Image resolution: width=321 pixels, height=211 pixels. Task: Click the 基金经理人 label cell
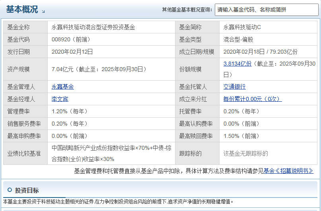25,99
